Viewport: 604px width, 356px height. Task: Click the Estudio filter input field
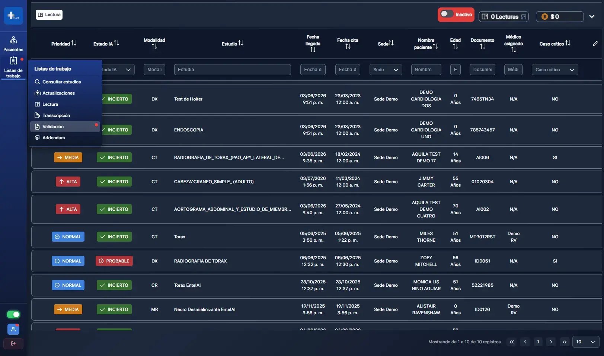233,70
